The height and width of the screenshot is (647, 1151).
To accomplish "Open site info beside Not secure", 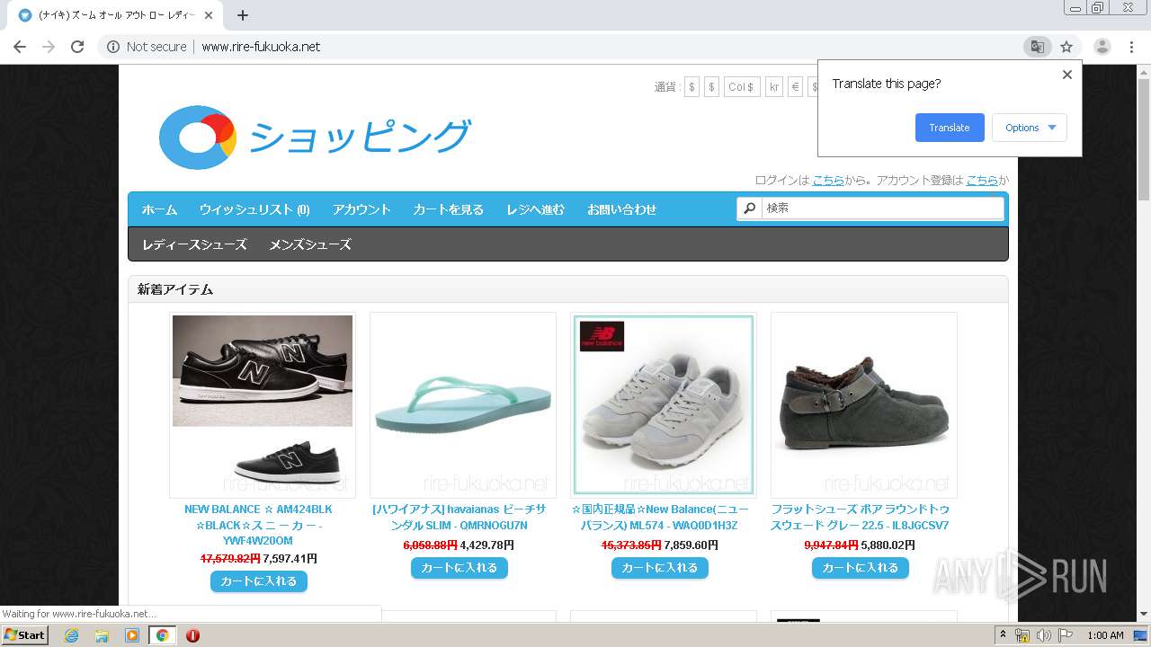I will 113,47.
